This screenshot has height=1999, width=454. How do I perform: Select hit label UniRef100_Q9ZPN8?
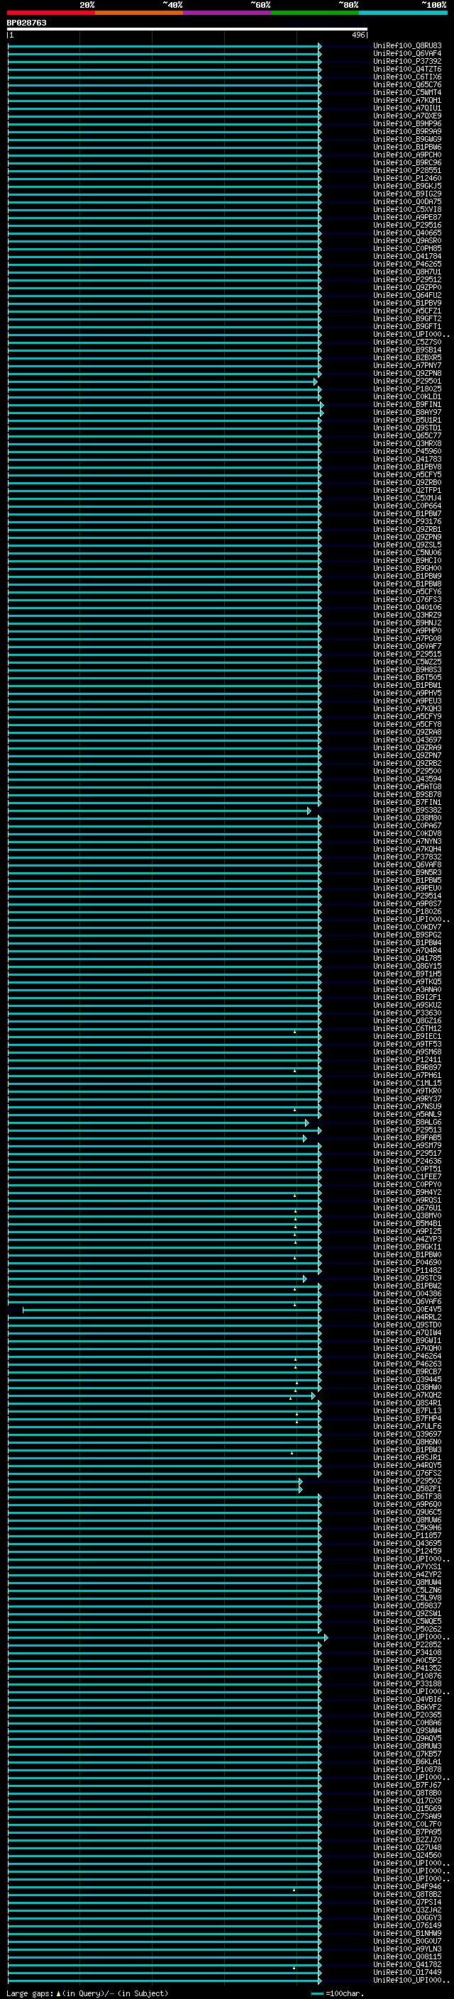pyautogui.click(x=407, y=373)
